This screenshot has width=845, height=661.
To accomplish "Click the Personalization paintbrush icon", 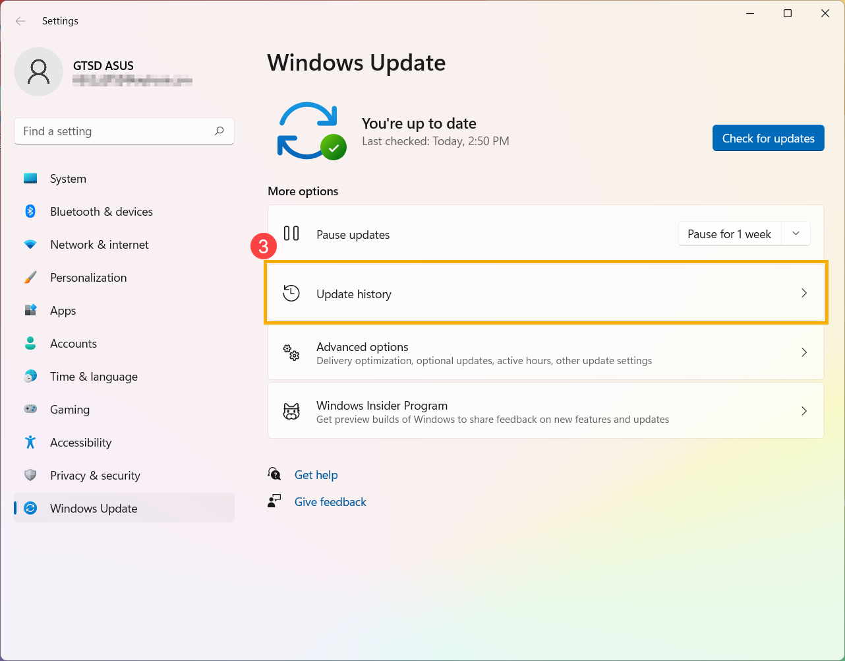I will click(x=30, y=277).
